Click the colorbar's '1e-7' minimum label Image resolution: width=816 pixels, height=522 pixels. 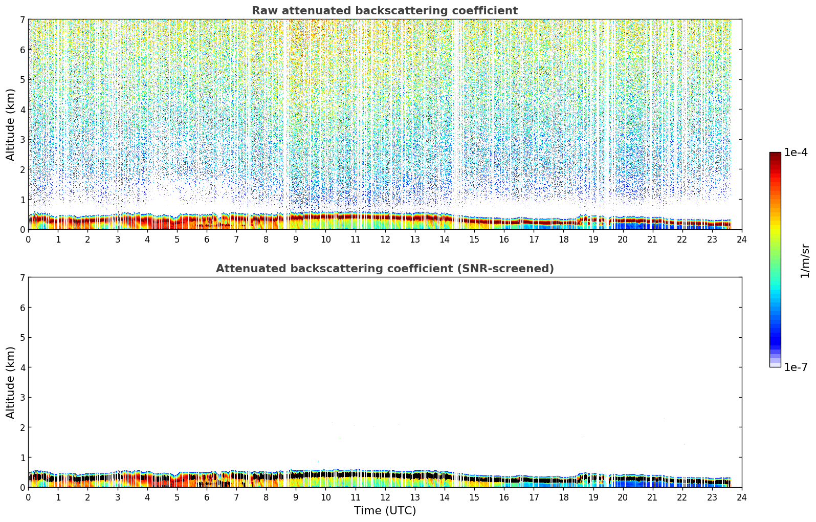[x=796, y=367]
